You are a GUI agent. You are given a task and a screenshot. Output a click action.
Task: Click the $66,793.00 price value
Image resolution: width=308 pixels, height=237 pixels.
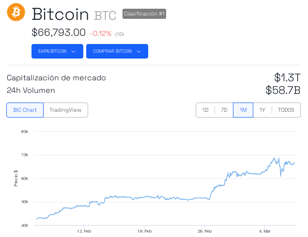pos(59,33)
